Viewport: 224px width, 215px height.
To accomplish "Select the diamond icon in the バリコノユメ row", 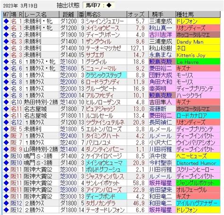I will pos(6,143).
